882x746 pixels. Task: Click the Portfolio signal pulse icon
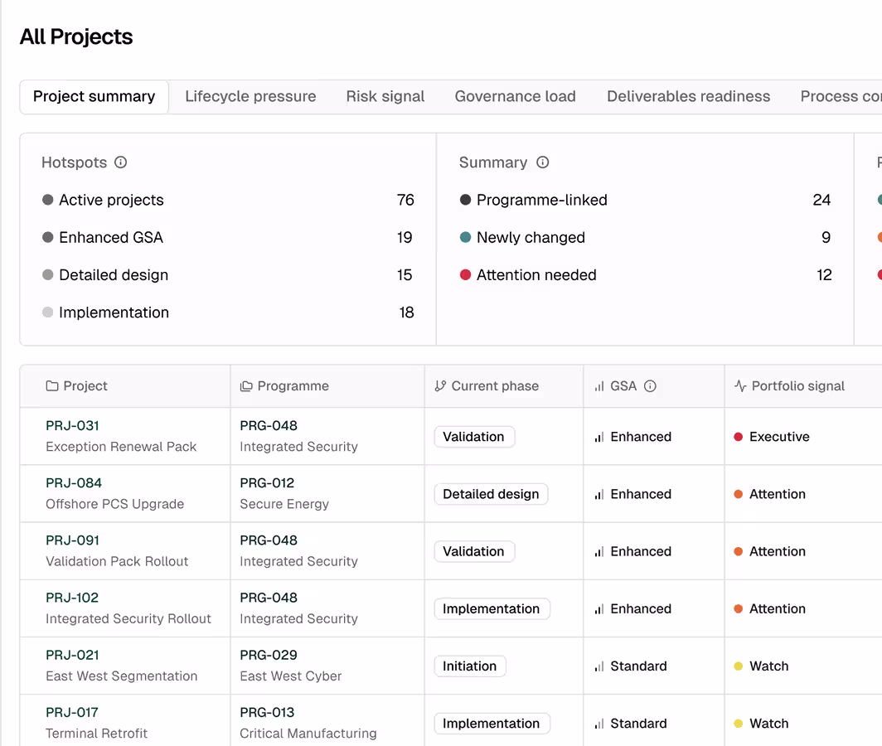click(740, 386)
